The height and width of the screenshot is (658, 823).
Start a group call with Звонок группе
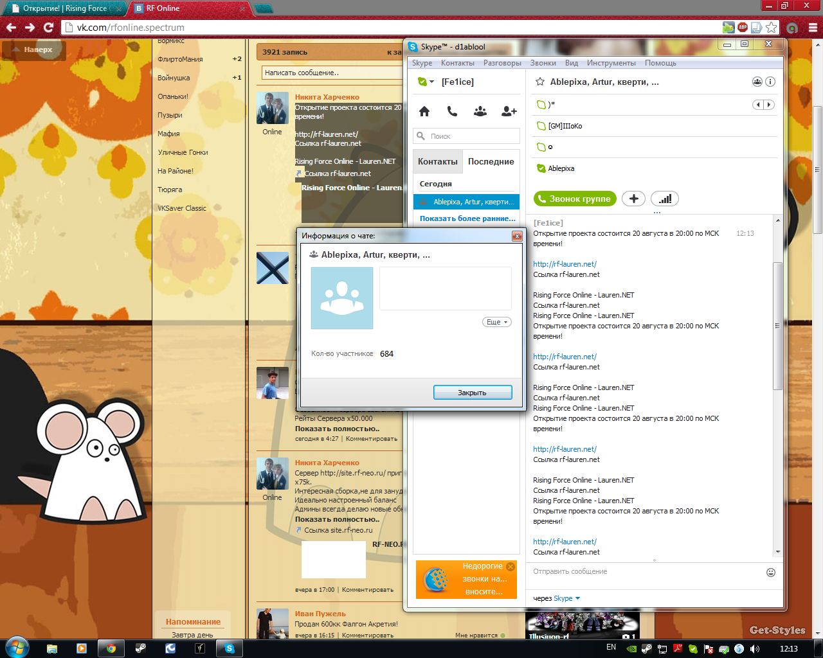[x=575, y=199]
